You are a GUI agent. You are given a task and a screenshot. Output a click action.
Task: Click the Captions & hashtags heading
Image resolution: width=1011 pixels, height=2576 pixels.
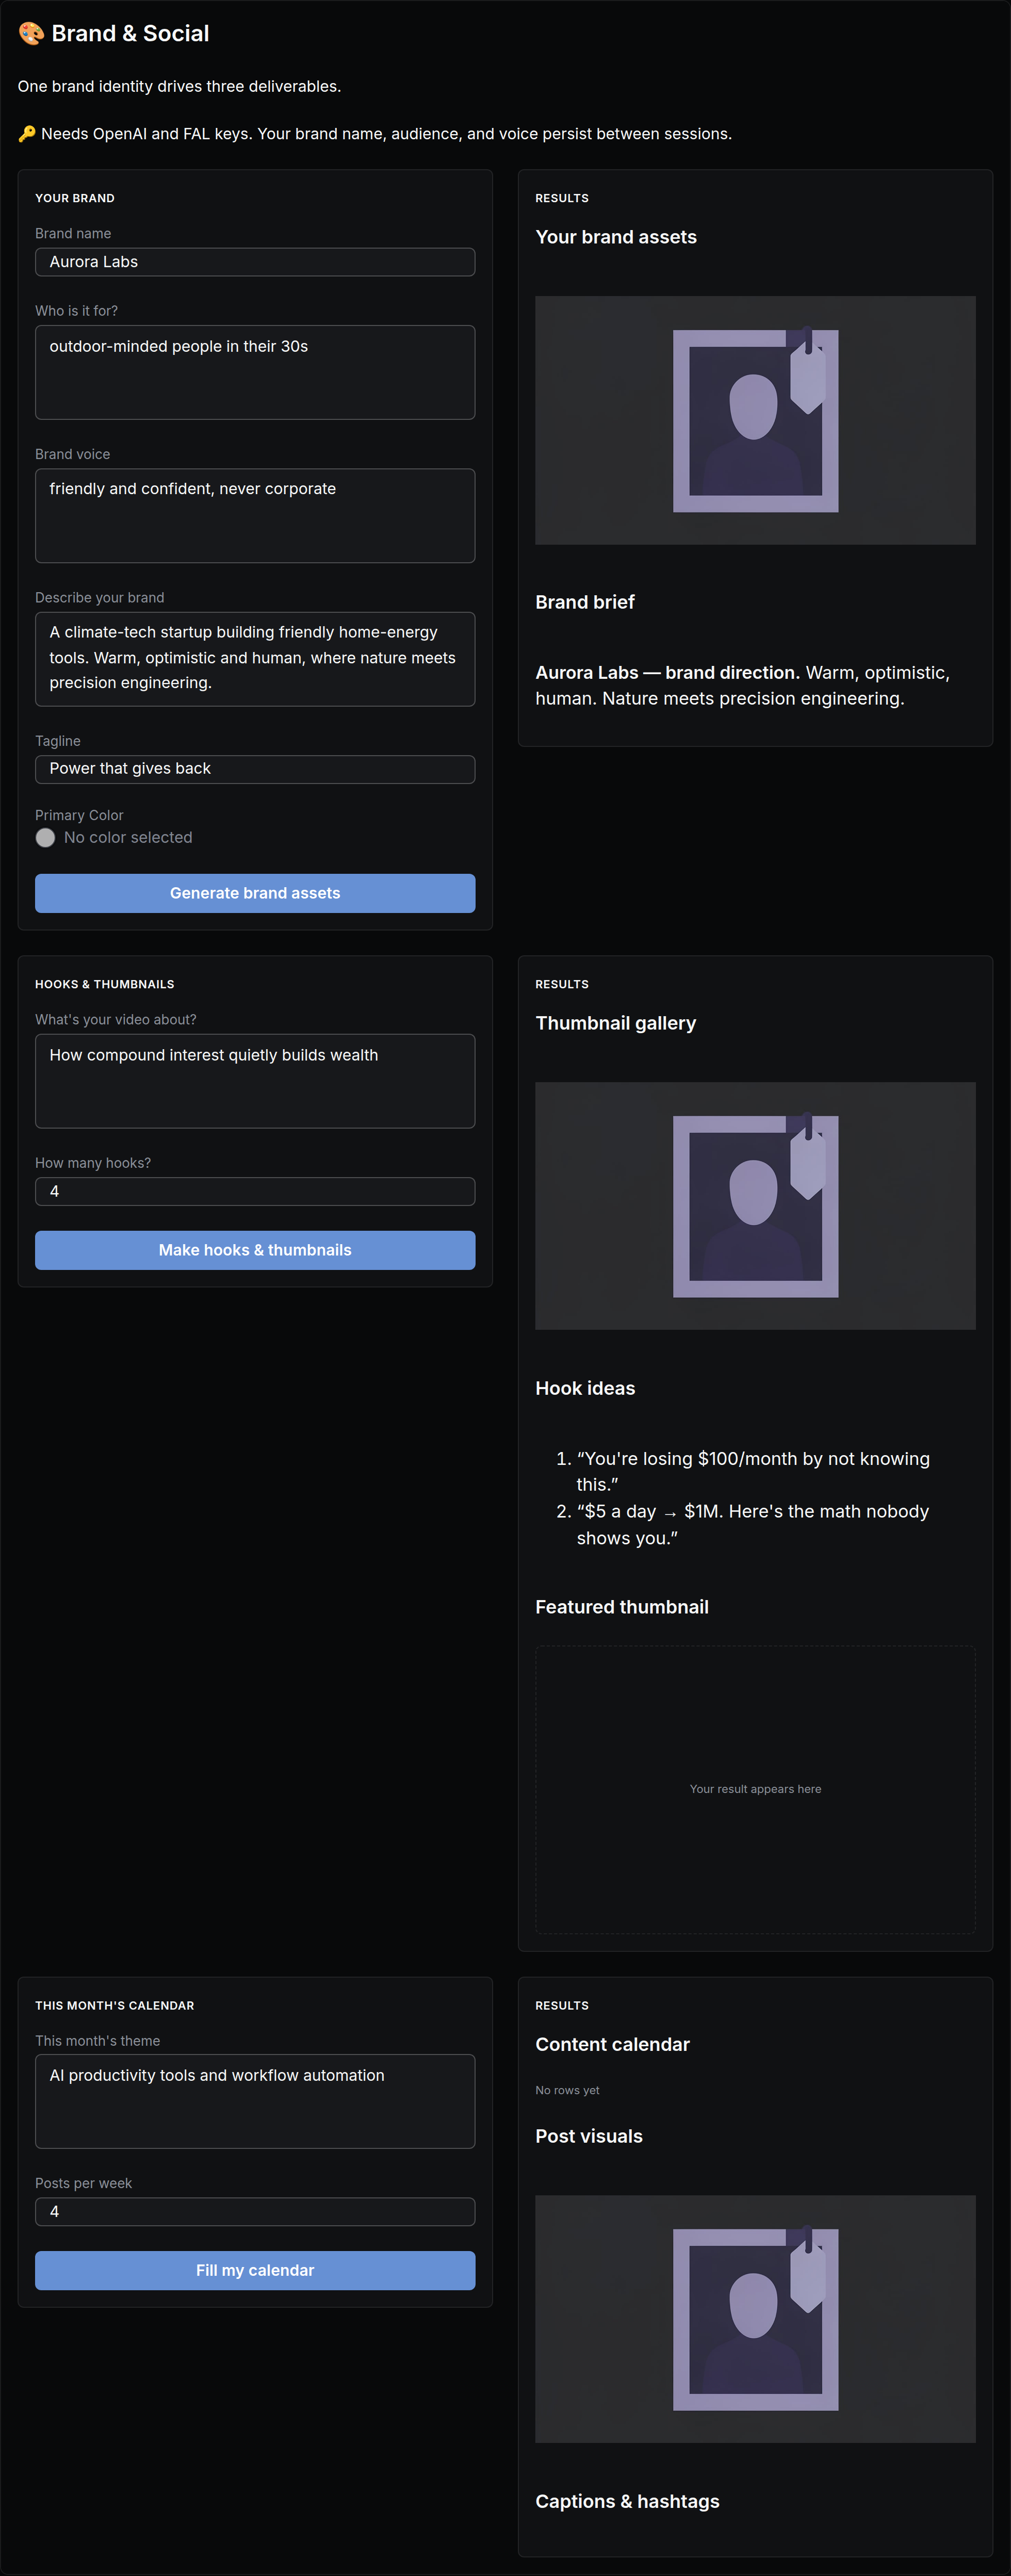pos(627,2501)
